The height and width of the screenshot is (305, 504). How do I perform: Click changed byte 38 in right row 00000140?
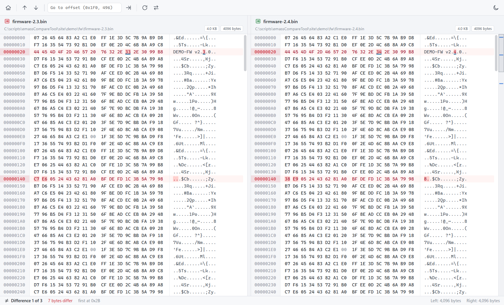click(x=287, y=179)
